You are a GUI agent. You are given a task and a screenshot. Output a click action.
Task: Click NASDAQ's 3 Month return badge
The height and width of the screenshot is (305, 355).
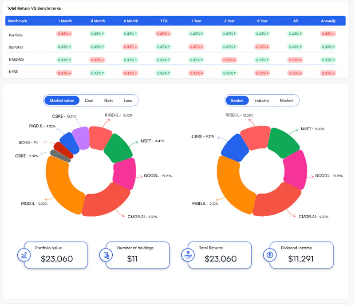point(97,60)
